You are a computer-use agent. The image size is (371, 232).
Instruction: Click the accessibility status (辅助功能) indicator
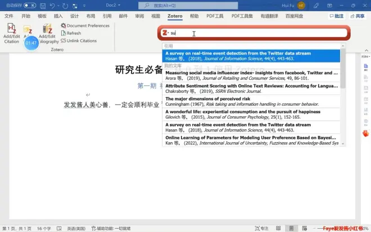(x=111, y=229)
